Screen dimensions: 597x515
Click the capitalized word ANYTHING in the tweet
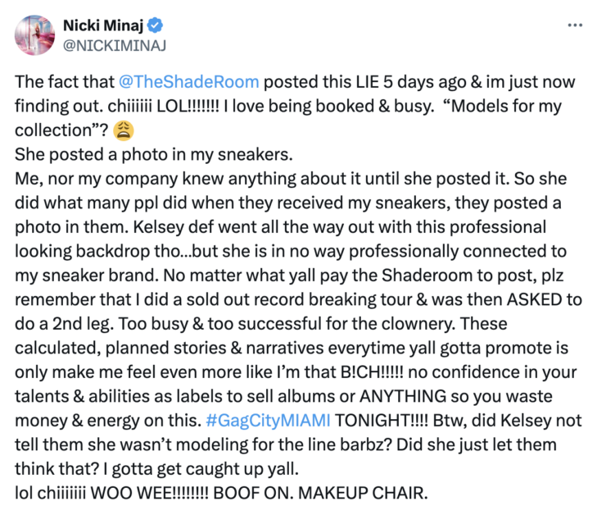(x=403, y=396)
